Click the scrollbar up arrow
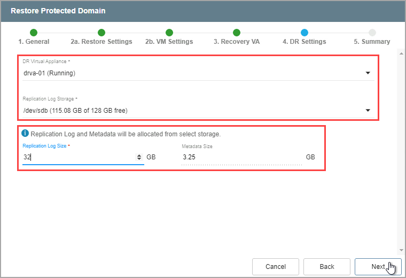 point(401,53)
